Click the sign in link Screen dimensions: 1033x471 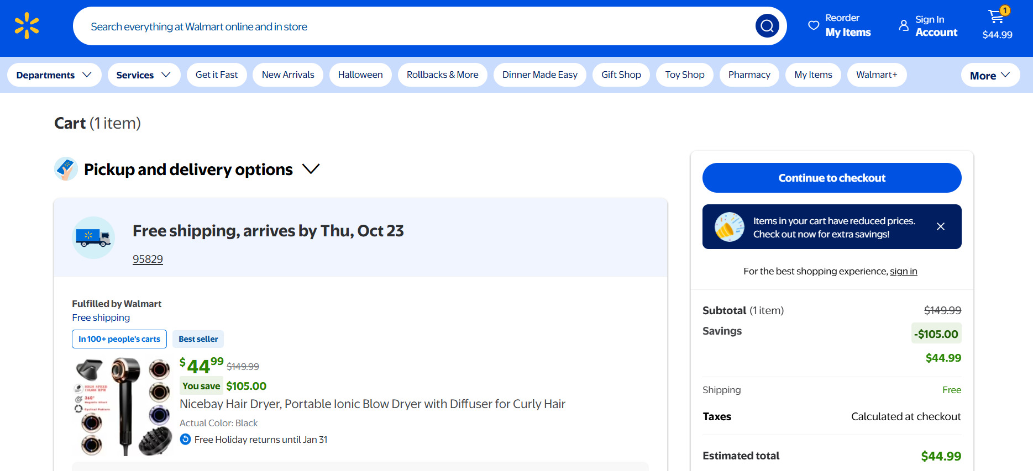tap(903, 271)
